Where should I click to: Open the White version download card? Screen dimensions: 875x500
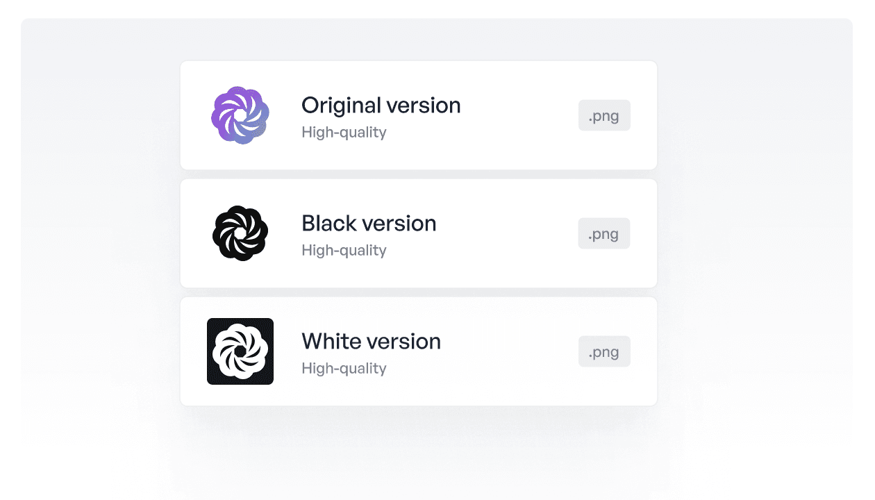tap(419, 351)
